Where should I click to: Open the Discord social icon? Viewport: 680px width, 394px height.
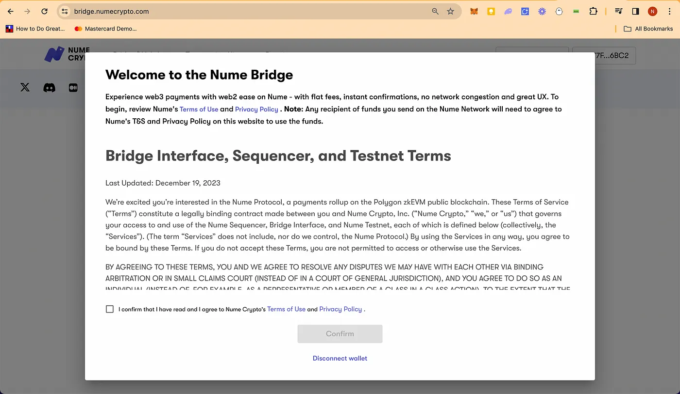[49, 88]
